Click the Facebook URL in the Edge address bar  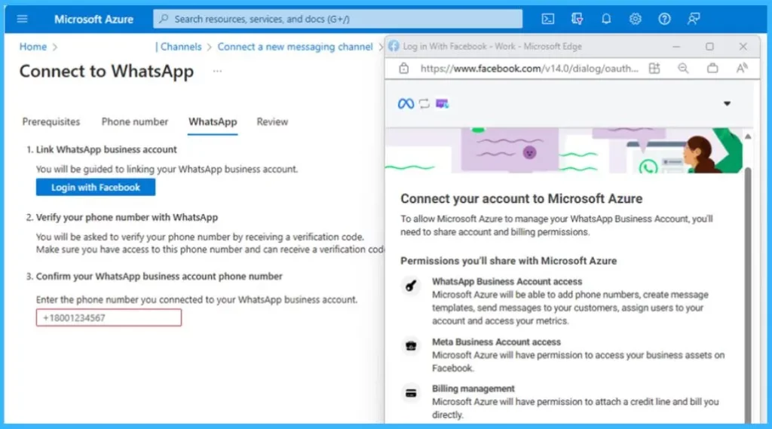pos(529,69)
